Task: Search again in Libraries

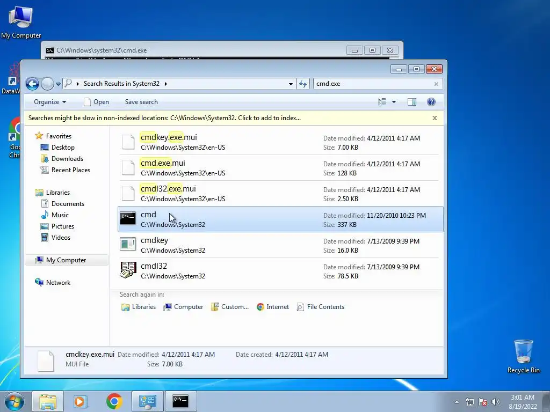Action: point(139,307)
